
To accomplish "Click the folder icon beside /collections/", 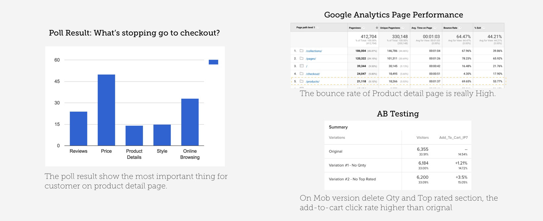I will click(x=301, y=51).
